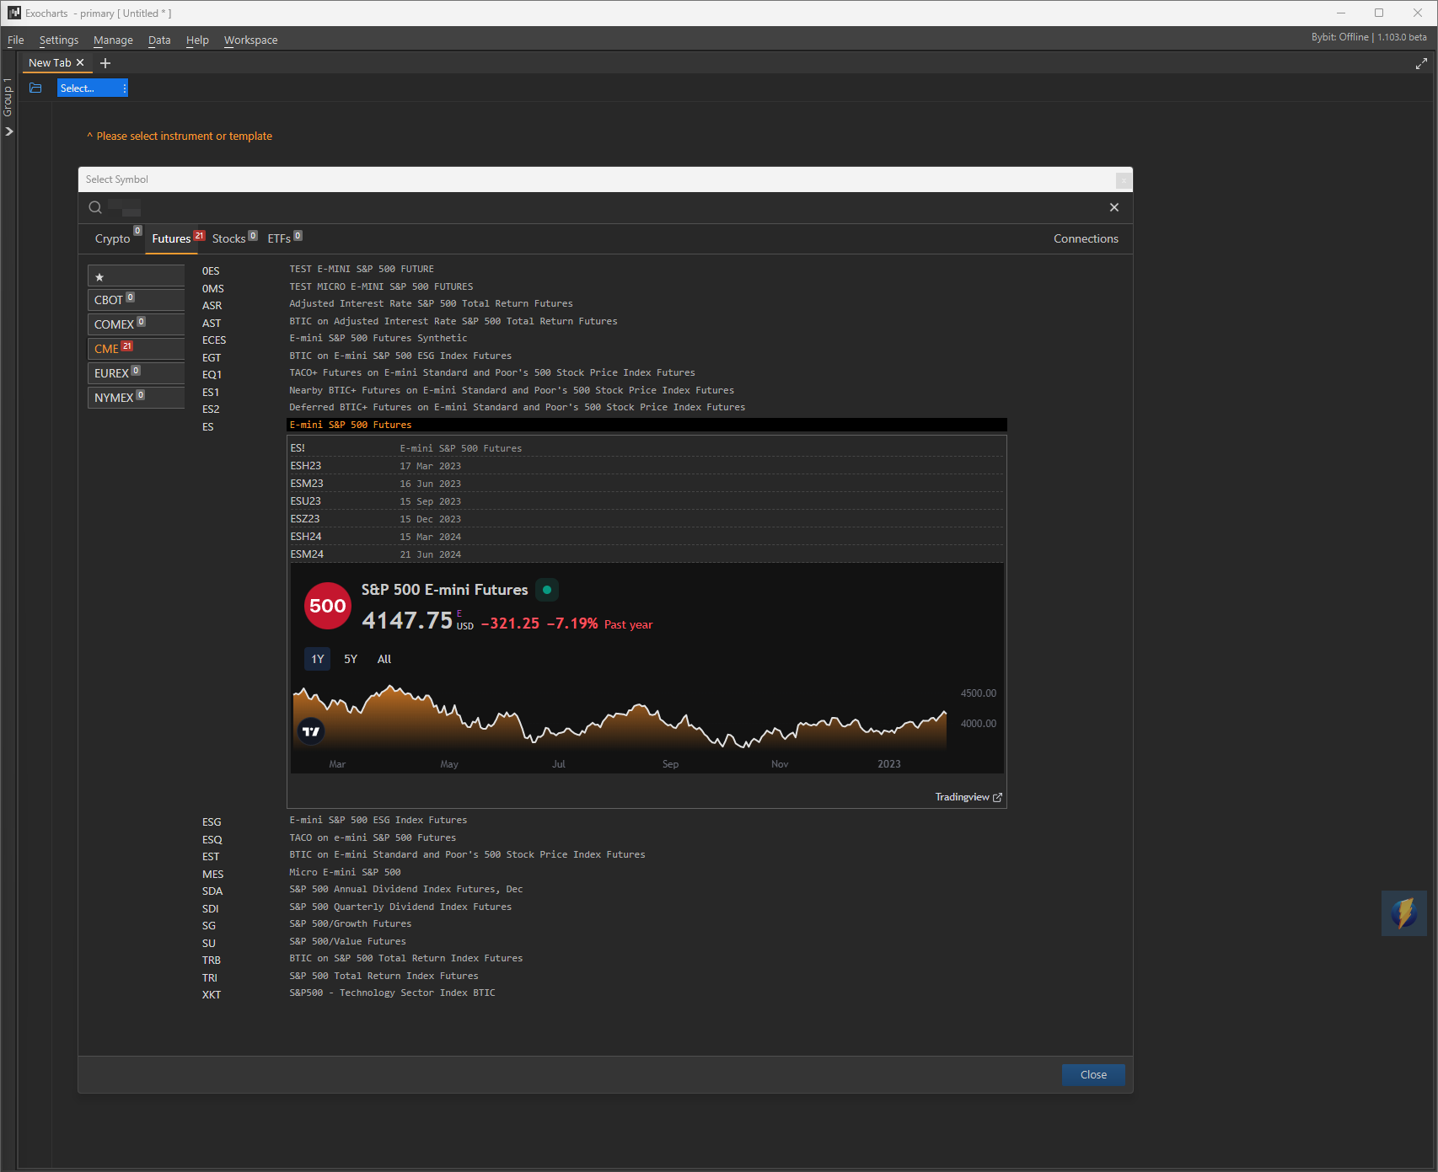Add a new tab with plus icon

coord(105,63)
